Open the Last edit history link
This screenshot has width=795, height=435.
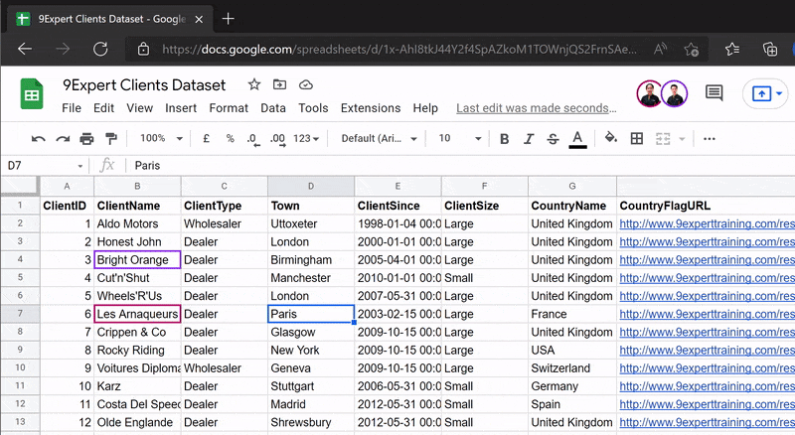pos(536,108)
